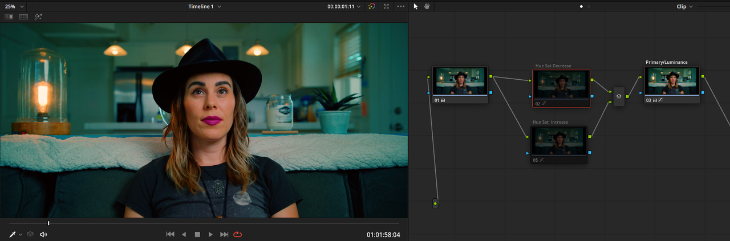Click the Primary/Luminance node label

pos(667,62)
